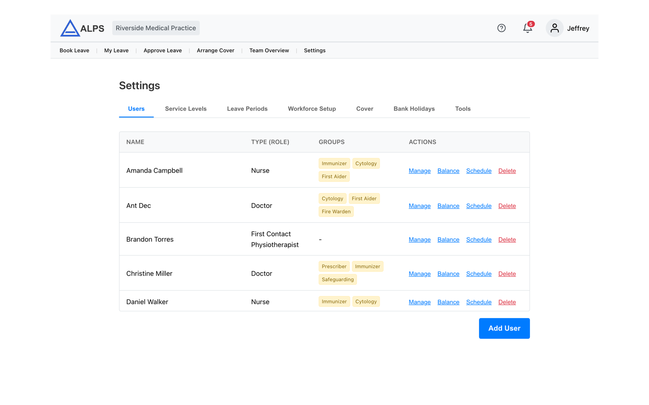Click Schedule for Christine Miller
The width and height of the screenshot is (649, 405).
click(479, 274)
